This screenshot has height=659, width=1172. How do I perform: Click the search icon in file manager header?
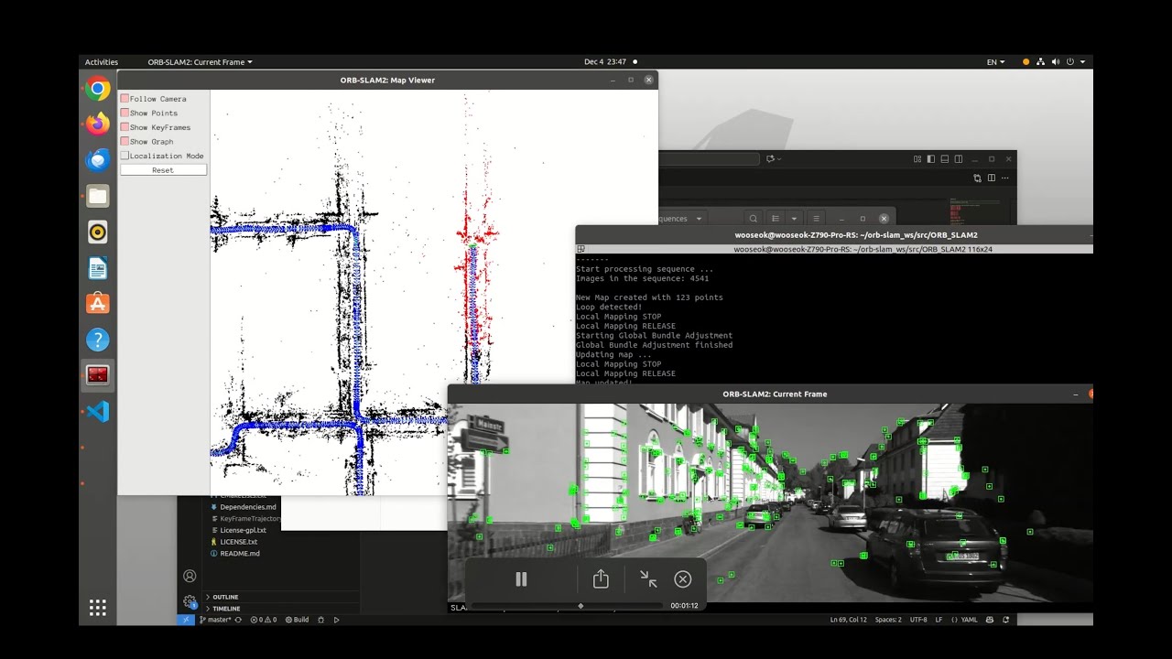(x=753, y=219)
